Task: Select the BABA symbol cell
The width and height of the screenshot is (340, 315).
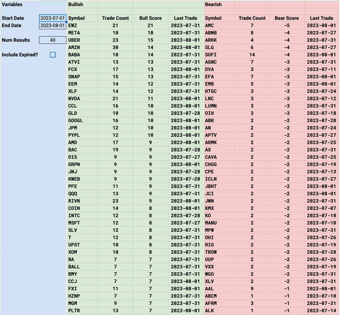Action: (x=82, y=55)
